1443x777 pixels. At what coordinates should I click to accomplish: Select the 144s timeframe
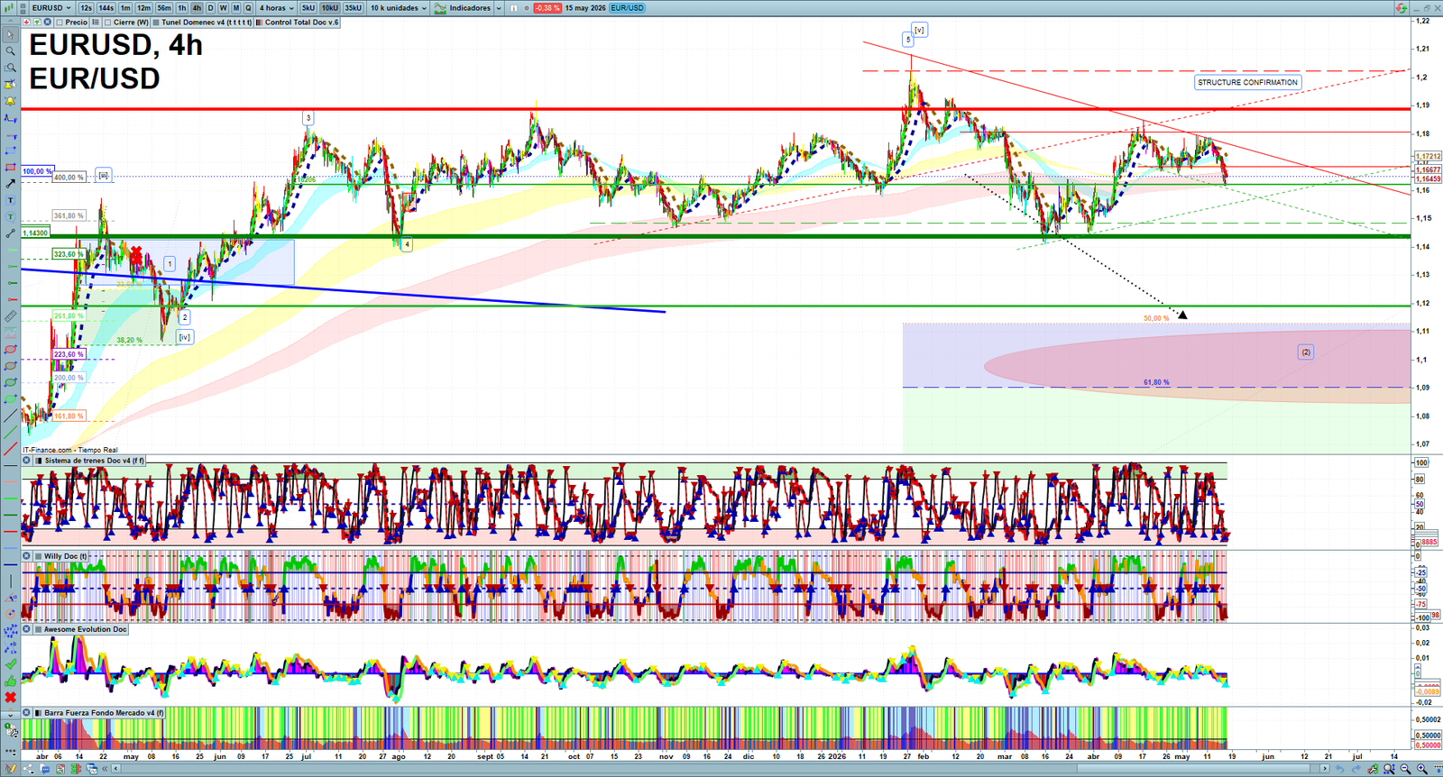tap(106, 8)
